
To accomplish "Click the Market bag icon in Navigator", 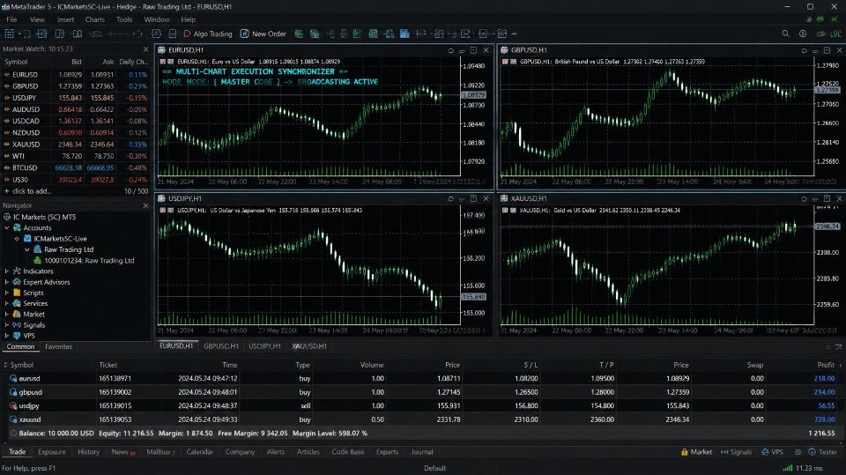I will tap(17, 314).
